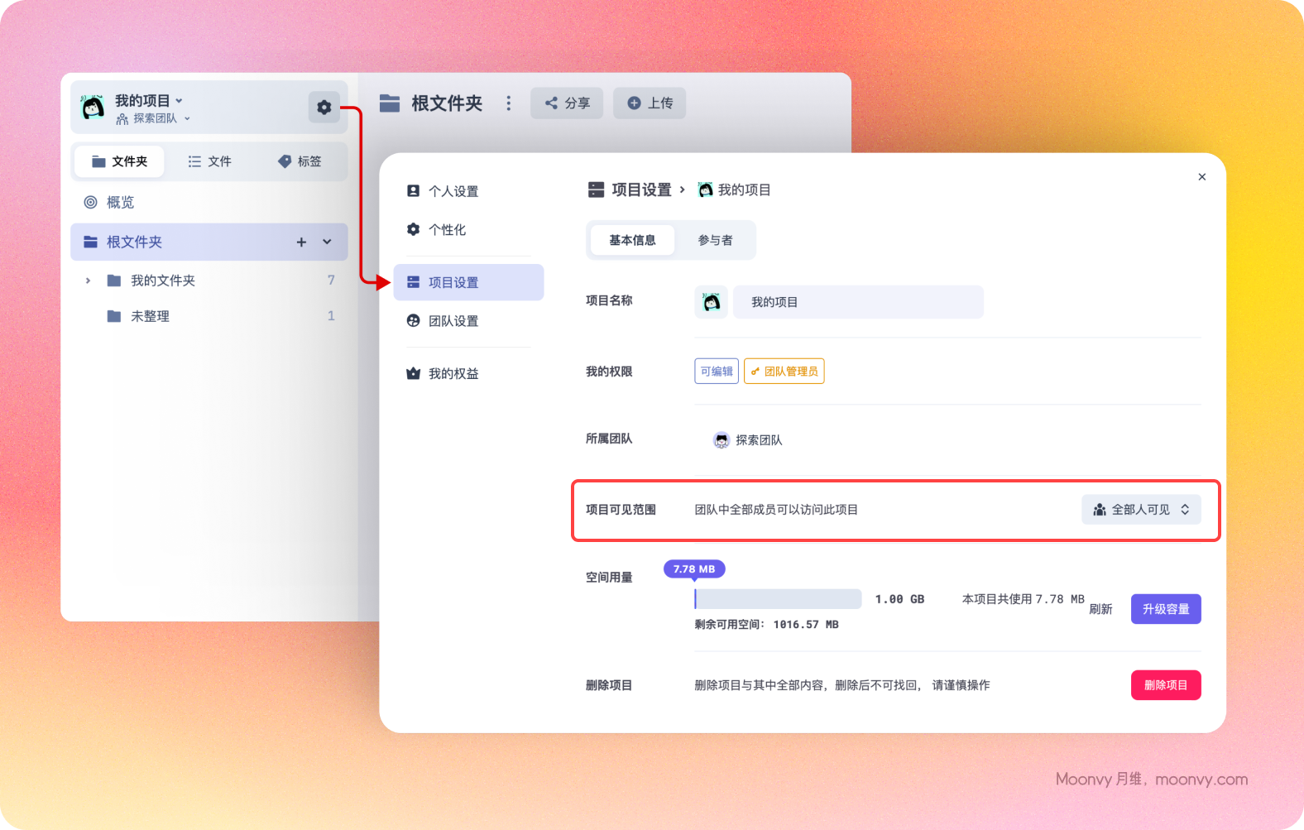Open the 全部人可见 visibility dropdown
This screenshot has width=1304, height=830.
(x=1140, y=510)
